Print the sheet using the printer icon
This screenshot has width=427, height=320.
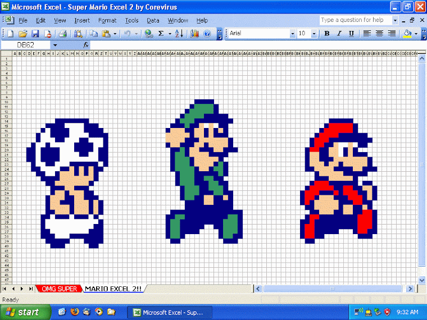63,34
